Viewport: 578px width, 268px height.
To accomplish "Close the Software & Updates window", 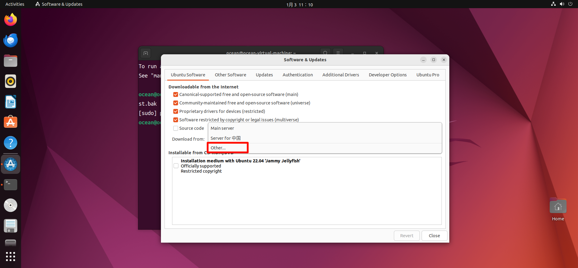I will (x=444, y=60).
